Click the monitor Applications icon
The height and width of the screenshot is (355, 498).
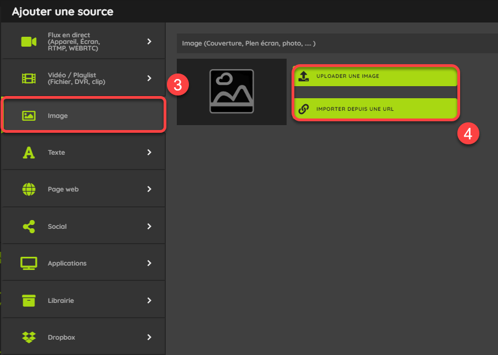coord(29,263)
